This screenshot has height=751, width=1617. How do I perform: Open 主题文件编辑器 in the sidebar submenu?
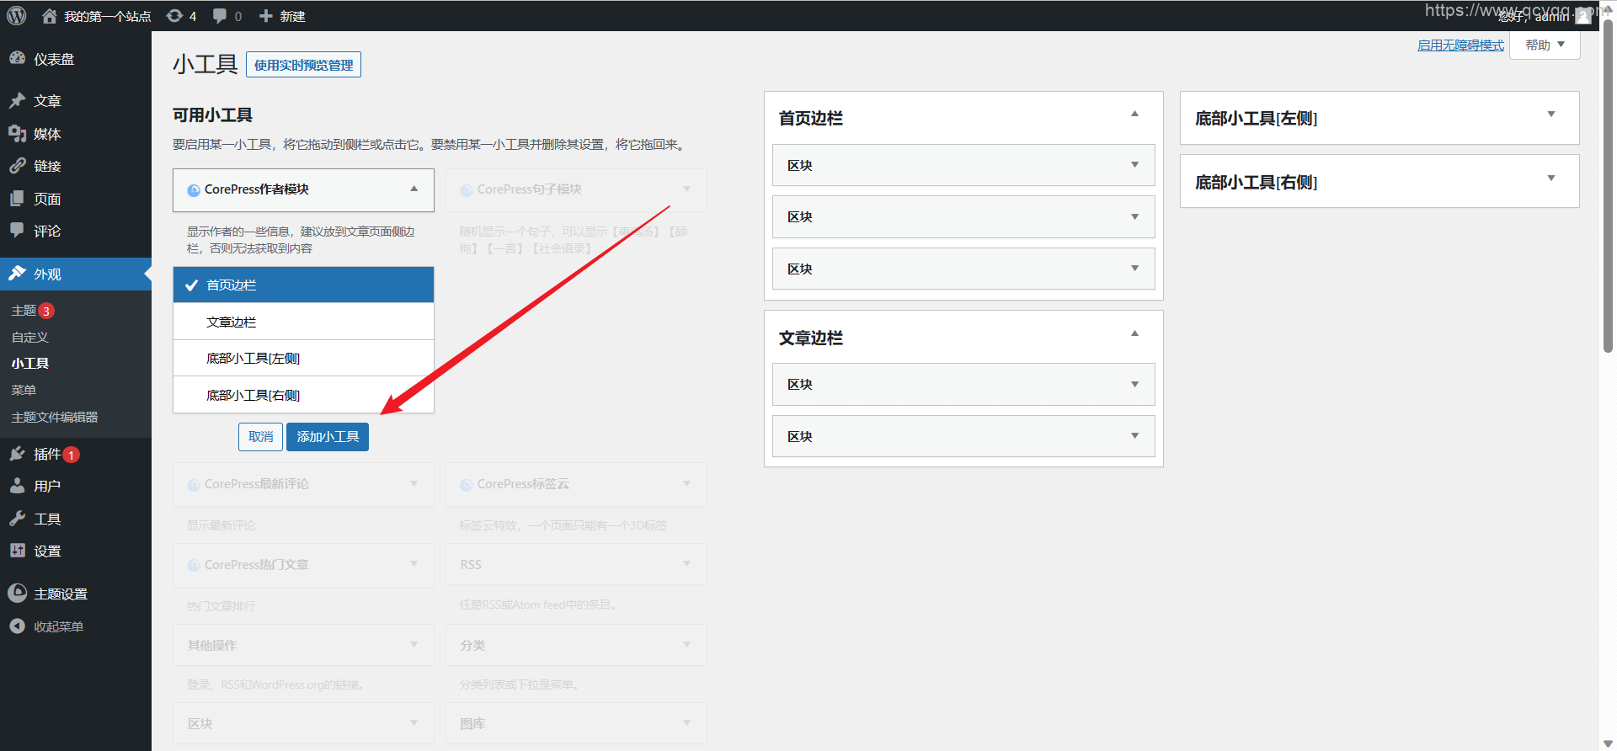point(55,417)
